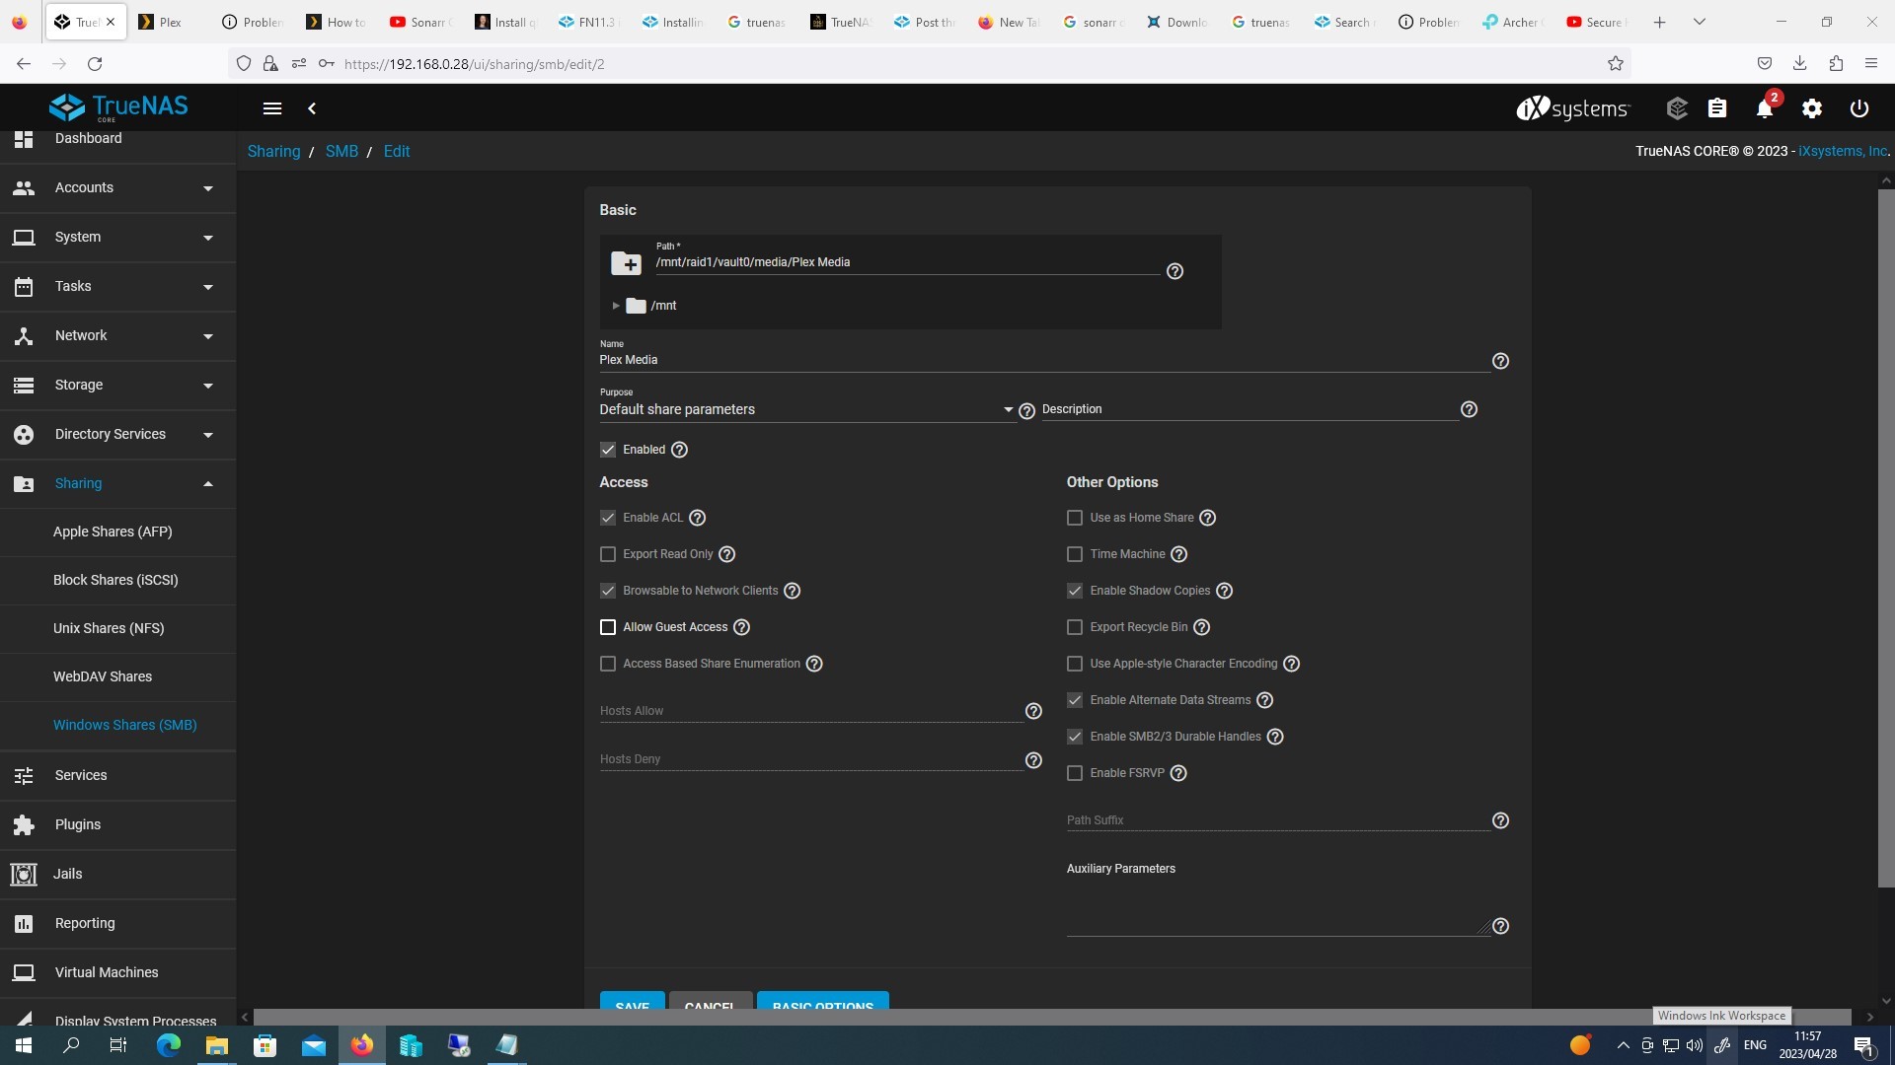Screen dimensions: 1895x1065
Task: Reload the page in Firefox
Action: point(95,64)
